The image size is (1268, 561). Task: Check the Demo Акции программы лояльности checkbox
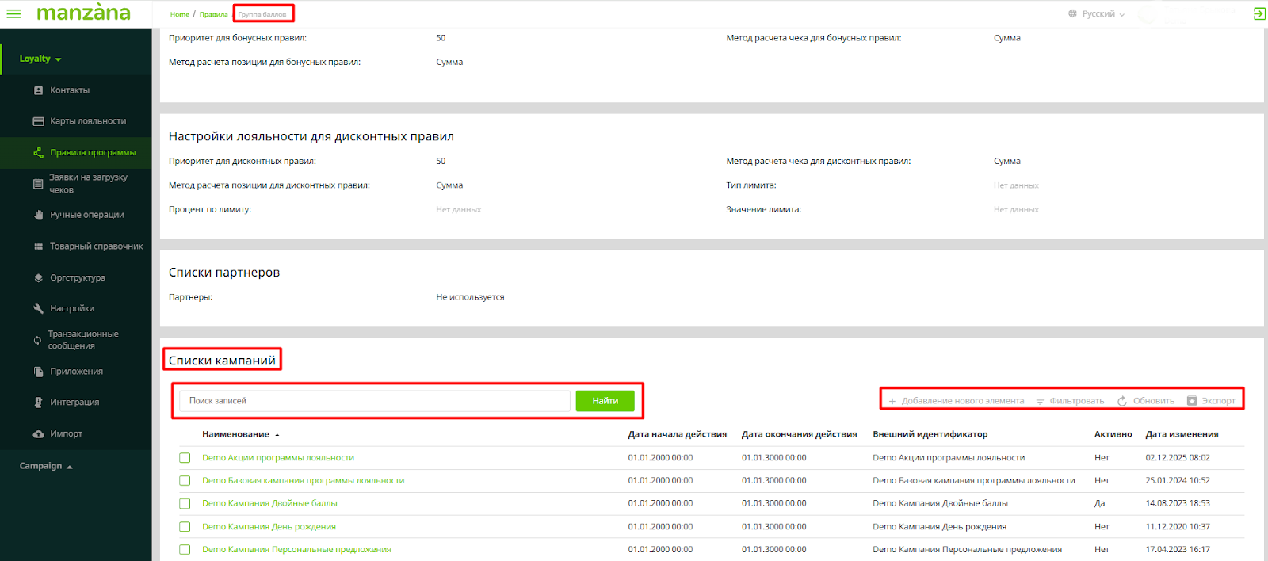point(185,458)
